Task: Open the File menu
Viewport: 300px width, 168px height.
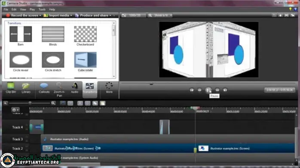Action: [6, 9]
